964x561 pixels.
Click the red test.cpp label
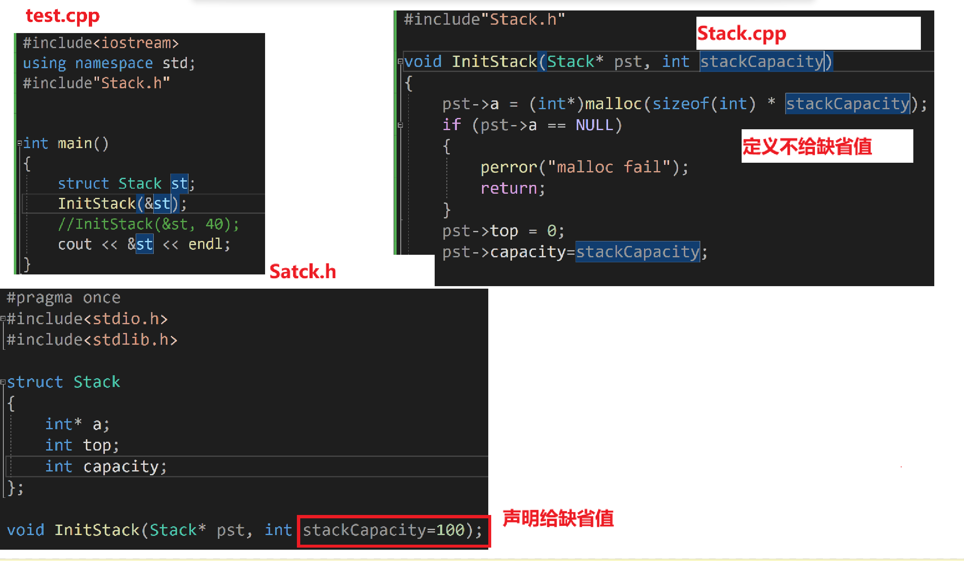pos(63,16)
